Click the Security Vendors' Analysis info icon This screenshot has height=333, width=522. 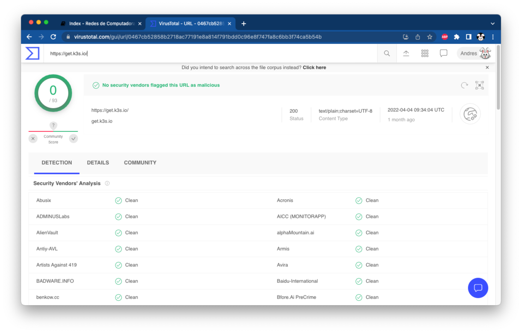(x=107, y=183)
